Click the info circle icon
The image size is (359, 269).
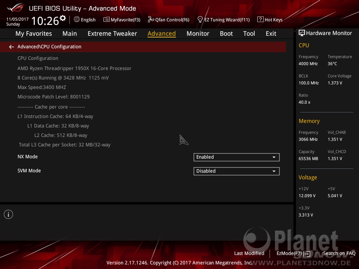click(8, 214)
